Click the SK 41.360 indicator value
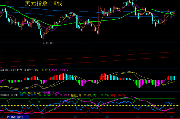The width and height of the screenshot is (180, 119). [x=45, y=95]
